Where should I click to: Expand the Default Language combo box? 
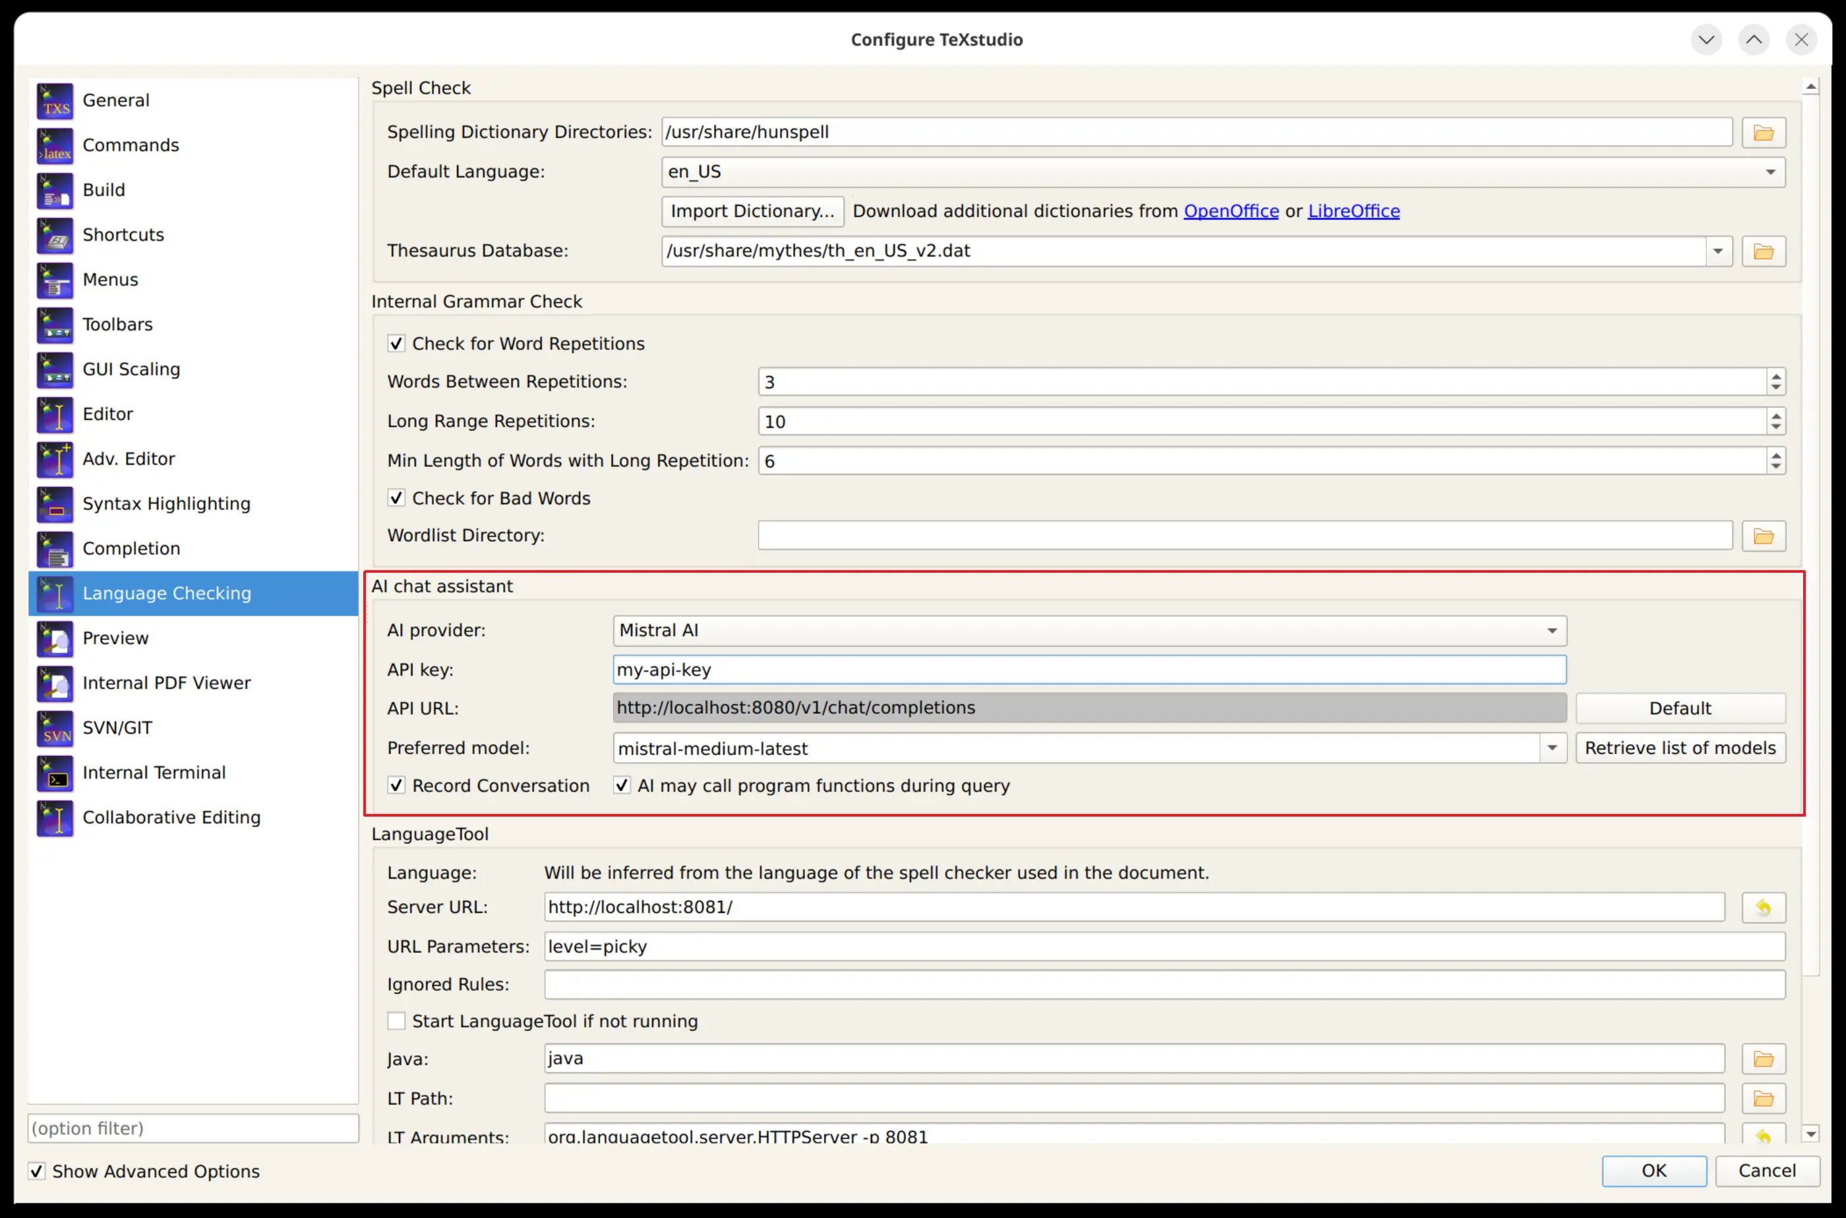[x=1770, y=171]
